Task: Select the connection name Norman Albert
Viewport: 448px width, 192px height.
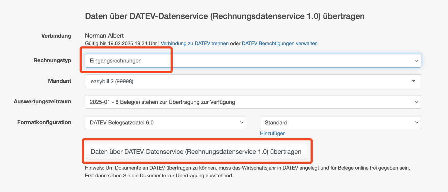Action: pyautogui.click(x=104, y=36)
